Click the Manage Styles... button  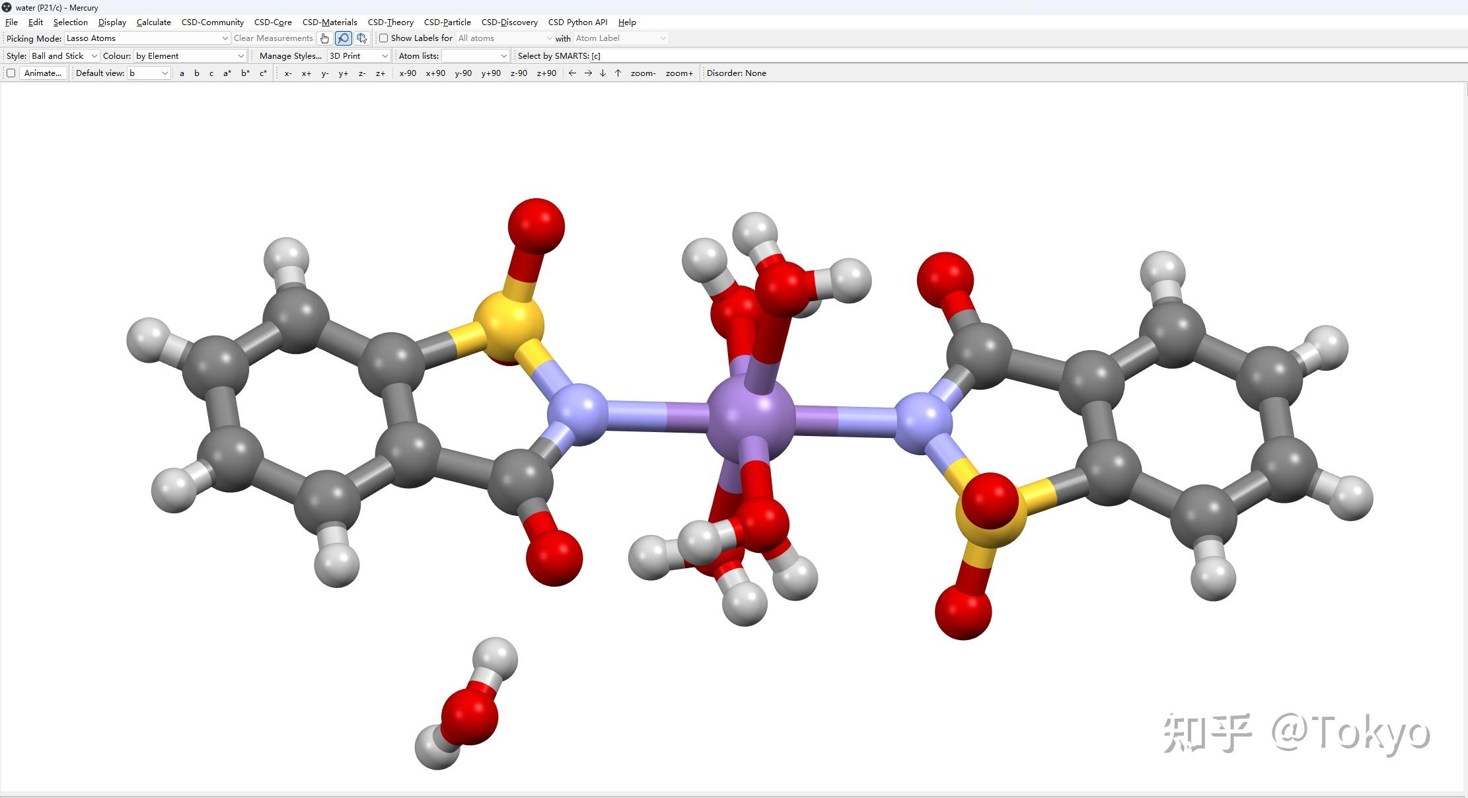pos(290,56)
